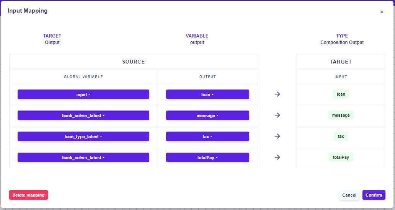The height and width of the screenshot is (210, 395).
Task: Select the 'message' target input badge
Action: coord(341,115)
